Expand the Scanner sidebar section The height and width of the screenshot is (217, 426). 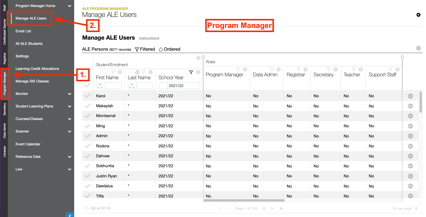click(69, 131)
